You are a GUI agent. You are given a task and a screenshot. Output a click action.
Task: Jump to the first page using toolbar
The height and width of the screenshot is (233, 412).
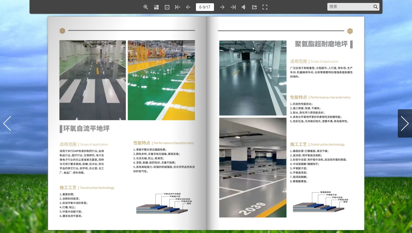coord(178,7)
